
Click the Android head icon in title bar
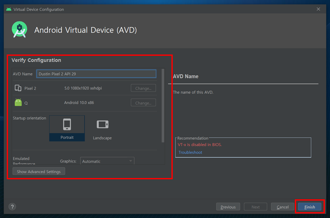pos(9,9)
